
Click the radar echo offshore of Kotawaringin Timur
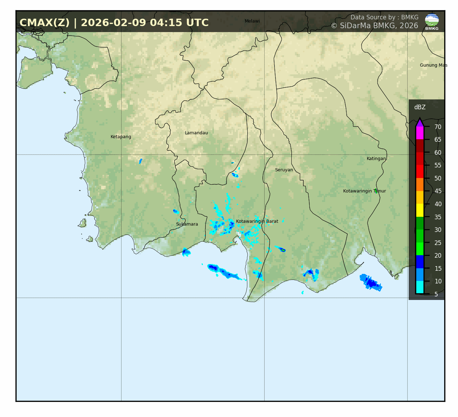[x=371, y=282]
